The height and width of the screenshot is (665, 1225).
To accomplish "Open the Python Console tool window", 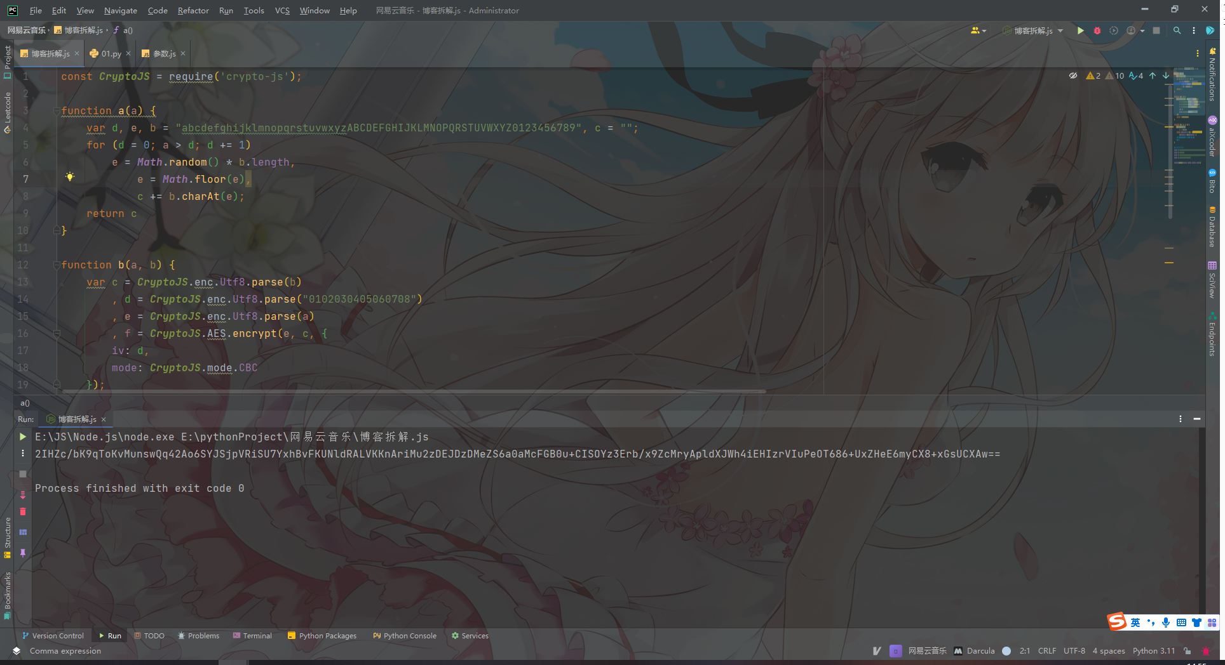I will click(x=405, y=636).
